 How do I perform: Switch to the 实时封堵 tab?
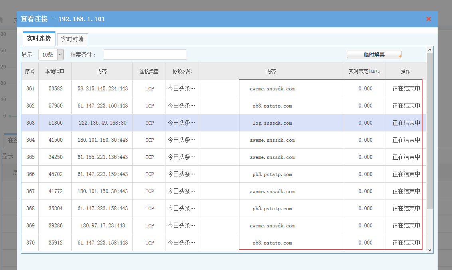pos(72,39)
